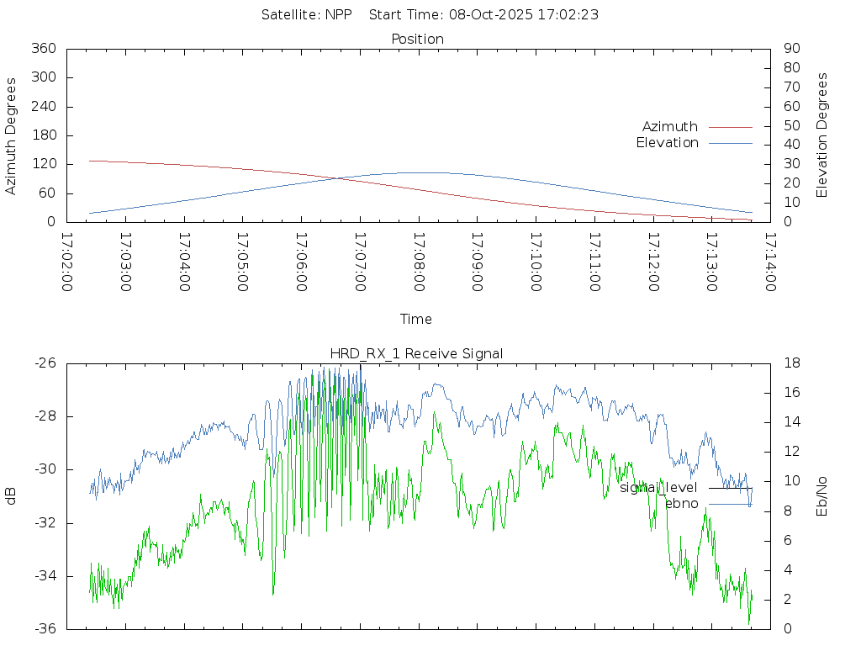Click the Azimuth Degrees y-axis label
The width and height of the screenshot is (861, 646).
12,135
